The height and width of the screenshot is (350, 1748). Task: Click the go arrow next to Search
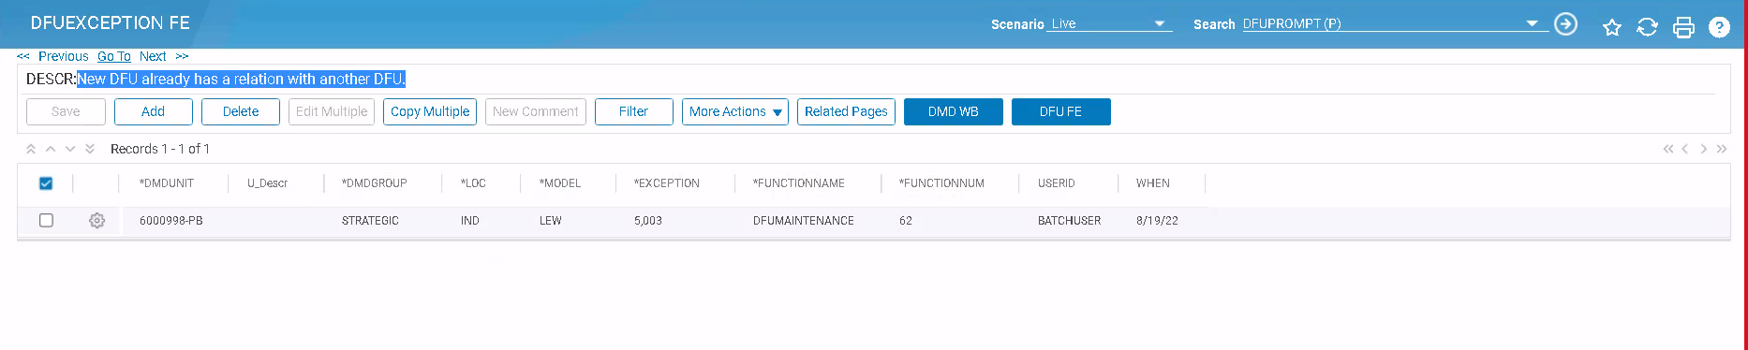click(1565, 24)
